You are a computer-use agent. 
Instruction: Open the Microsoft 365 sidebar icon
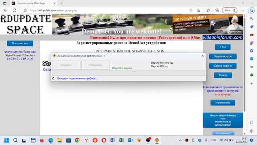(251, 51)
